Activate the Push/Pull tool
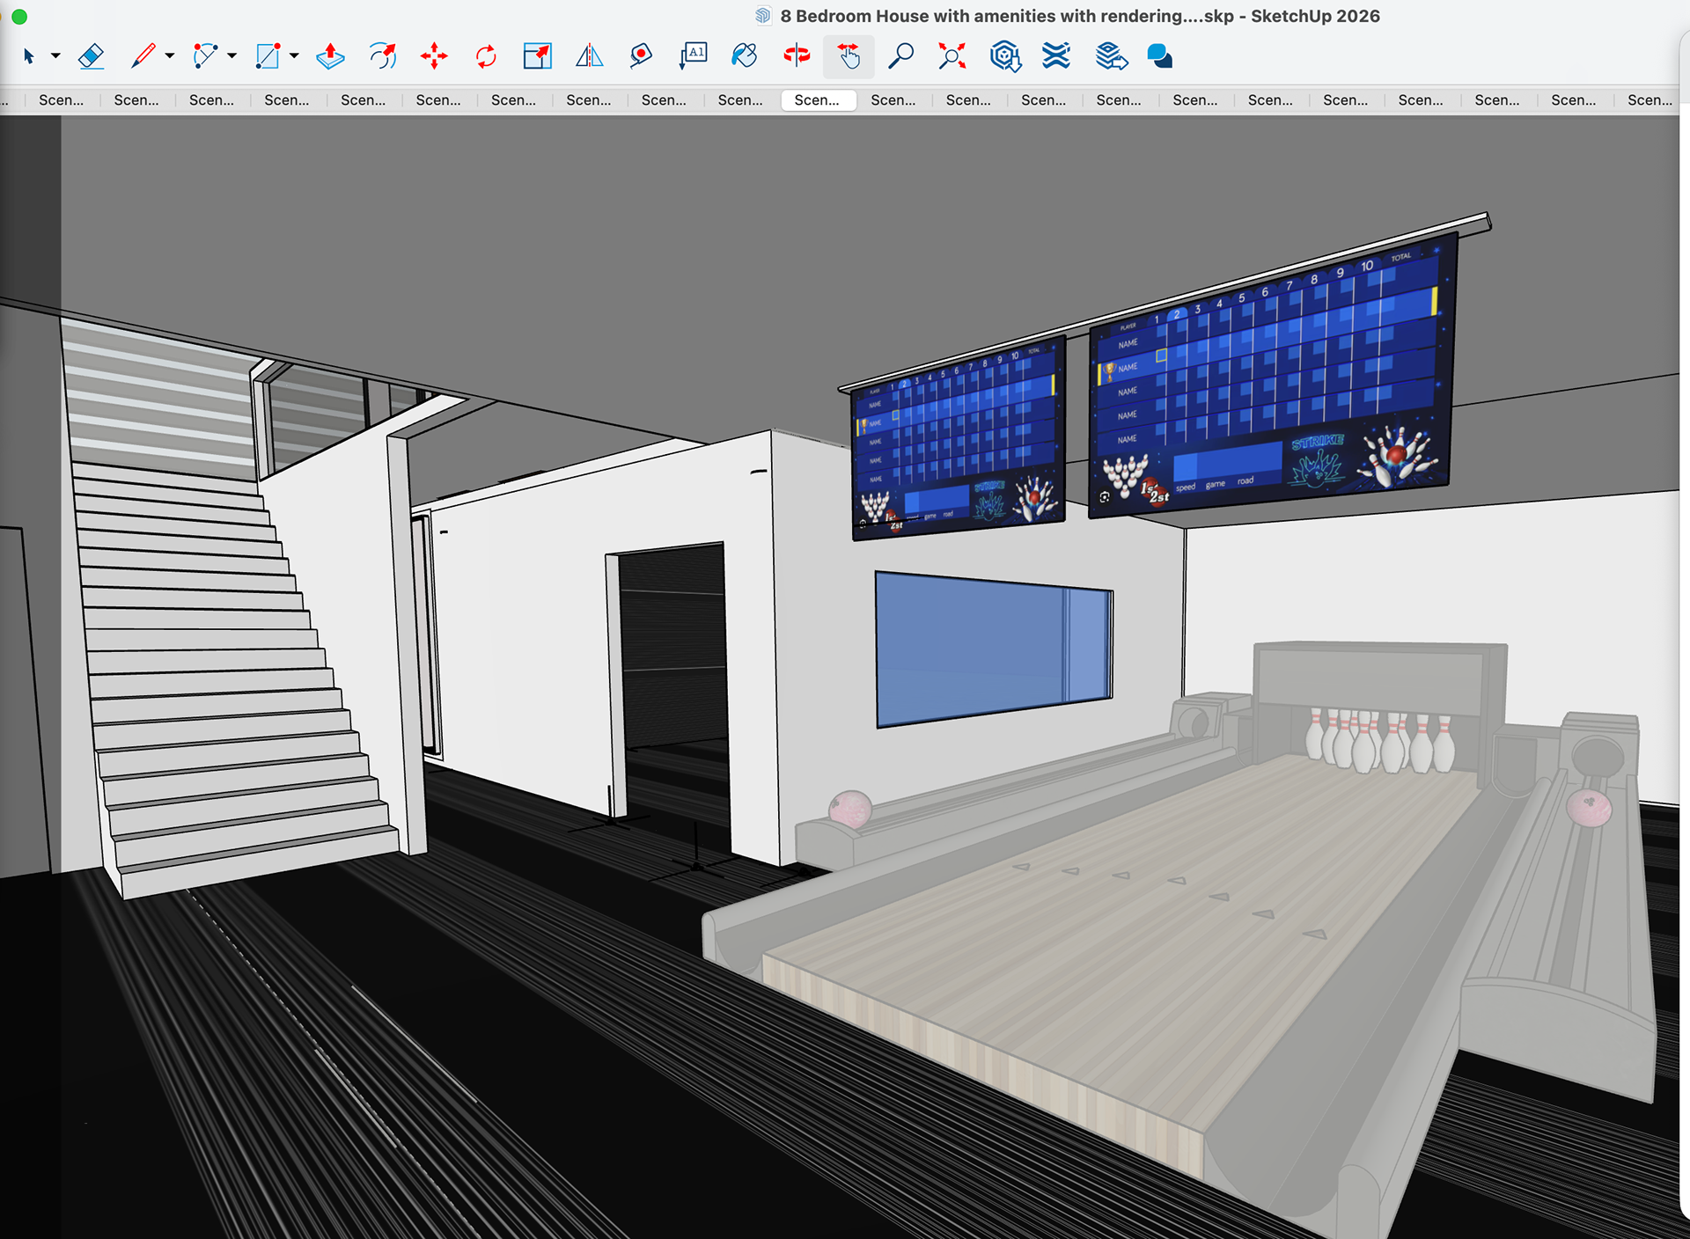This screenshot has width=1690, height=1239. click(330, 56)
